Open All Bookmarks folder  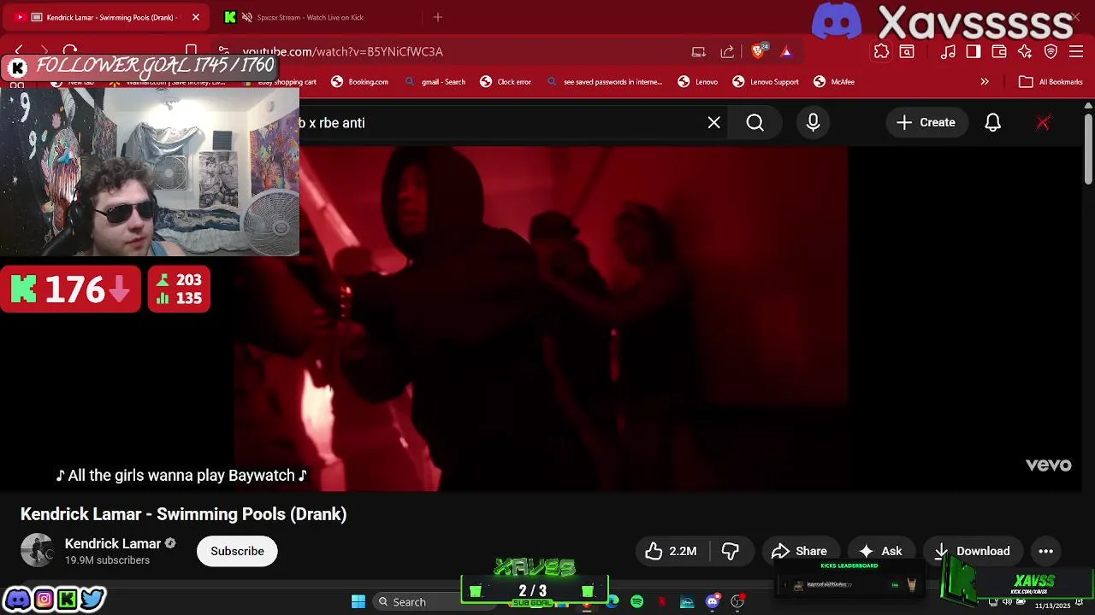tap(1051, 82)
